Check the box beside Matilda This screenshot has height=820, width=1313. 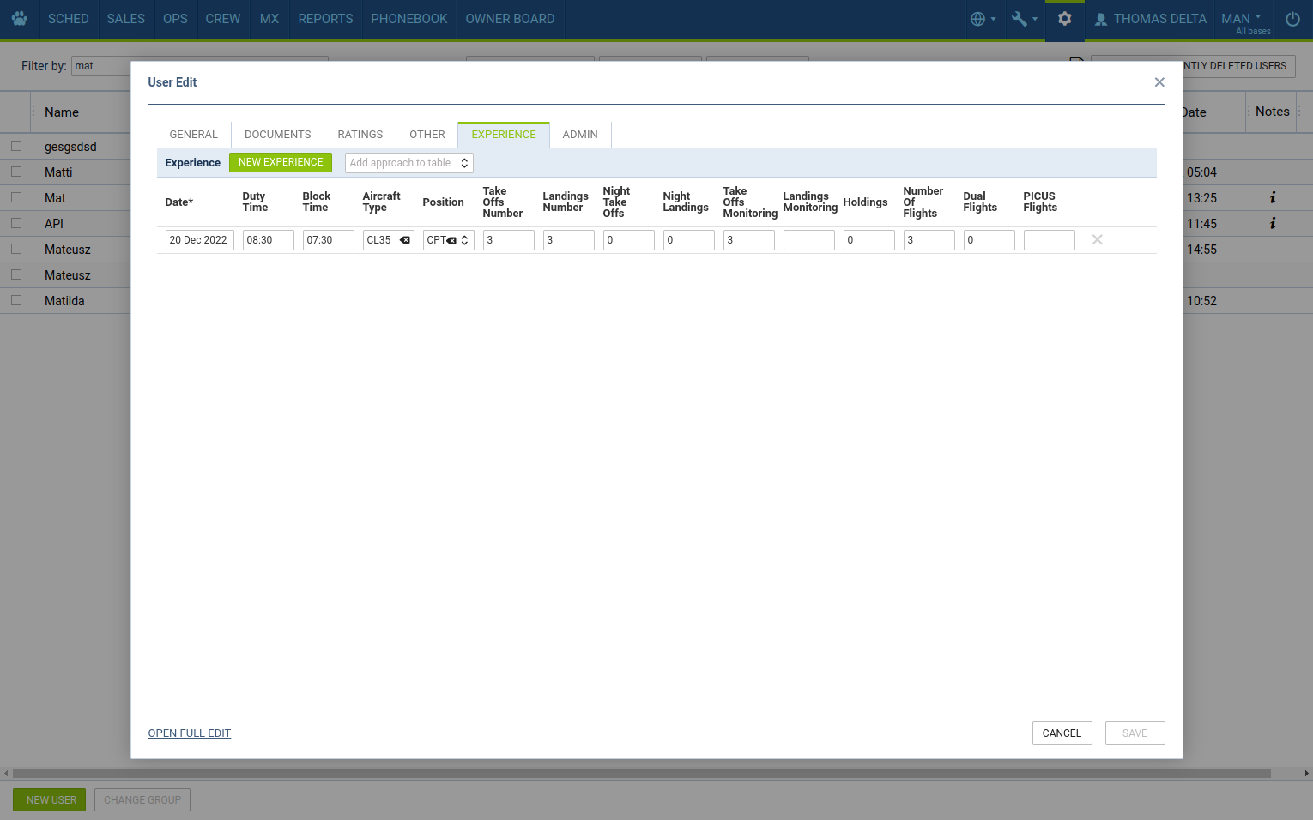click(x=16, y=301)
